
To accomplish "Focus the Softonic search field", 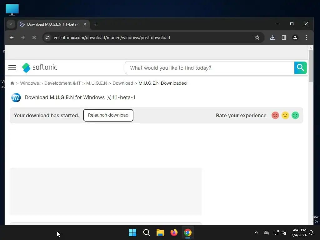I will [x=210, y=68].
